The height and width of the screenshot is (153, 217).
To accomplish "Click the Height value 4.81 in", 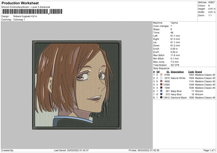I will pos(212,9).
